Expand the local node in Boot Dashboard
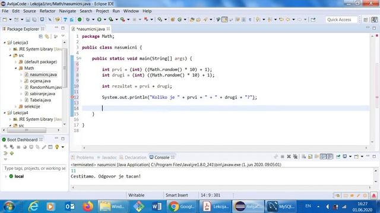Image resolution: width=380 pixels, height=213 pixels. 6,176
